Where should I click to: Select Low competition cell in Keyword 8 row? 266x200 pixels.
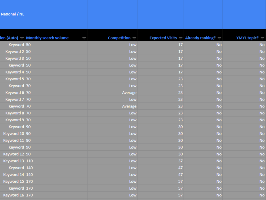point(112,113)
